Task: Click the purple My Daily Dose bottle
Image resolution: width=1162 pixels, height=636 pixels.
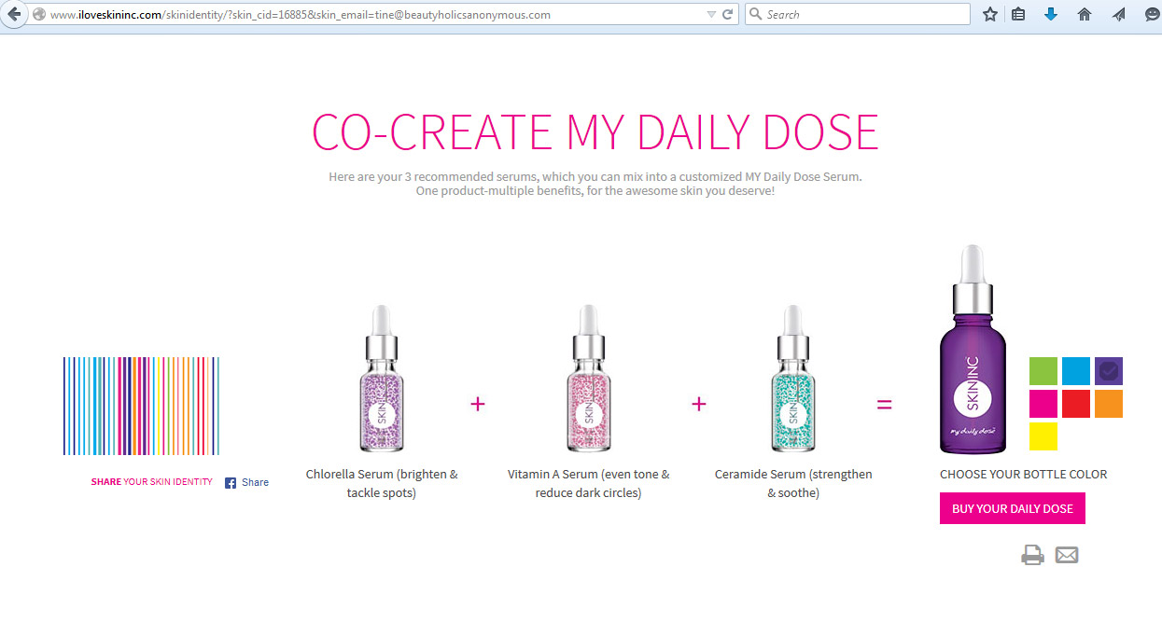Action: pyautogui.click(x=973, y=350)
